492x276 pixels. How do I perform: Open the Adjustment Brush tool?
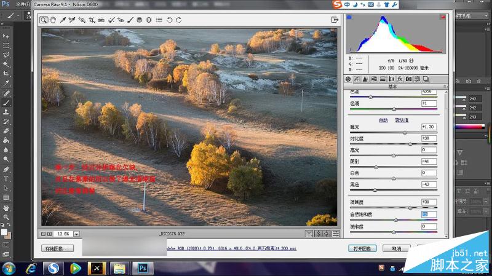(130, 20)
